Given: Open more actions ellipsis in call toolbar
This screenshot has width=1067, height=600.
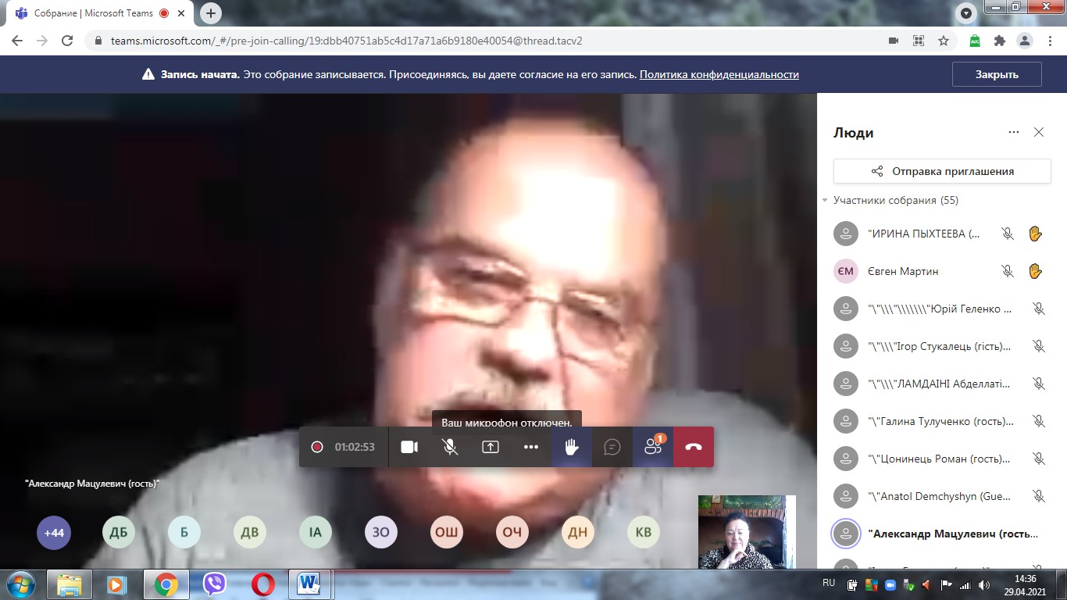Looking at the screenshot, I should click(x=531, y=447).
